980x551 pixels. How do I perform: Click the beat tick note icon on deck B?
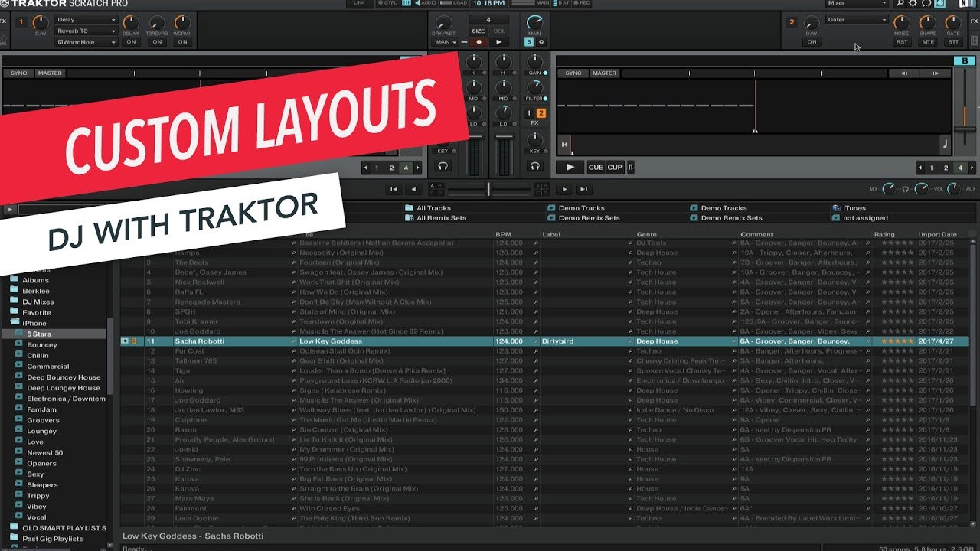944,144
